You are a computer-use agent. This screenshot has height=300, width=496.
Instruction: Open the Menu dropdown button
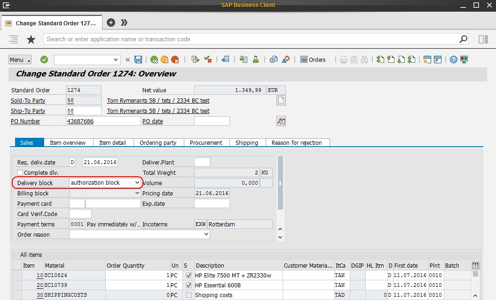(x=20, y=60)
